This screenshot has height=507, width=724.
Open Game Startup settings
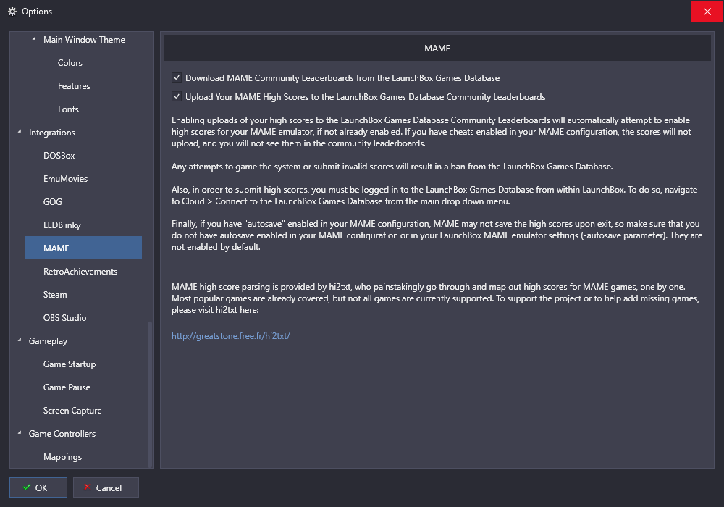coord(70,364)
